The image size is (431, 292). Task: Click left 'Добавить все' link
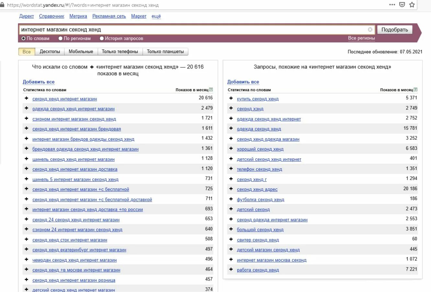[39, 82]
